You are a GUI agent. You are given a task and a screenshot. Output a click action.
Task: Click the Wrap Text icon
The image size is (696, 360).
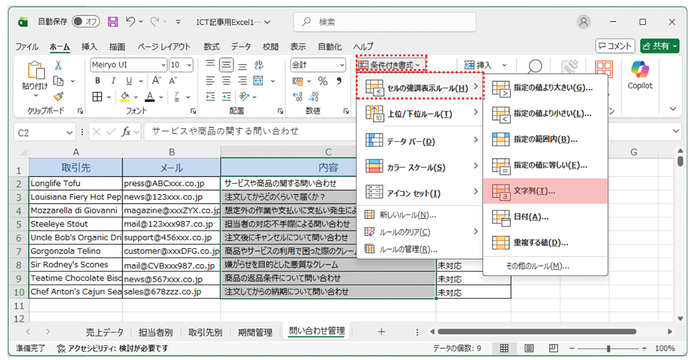pos(259,64)
